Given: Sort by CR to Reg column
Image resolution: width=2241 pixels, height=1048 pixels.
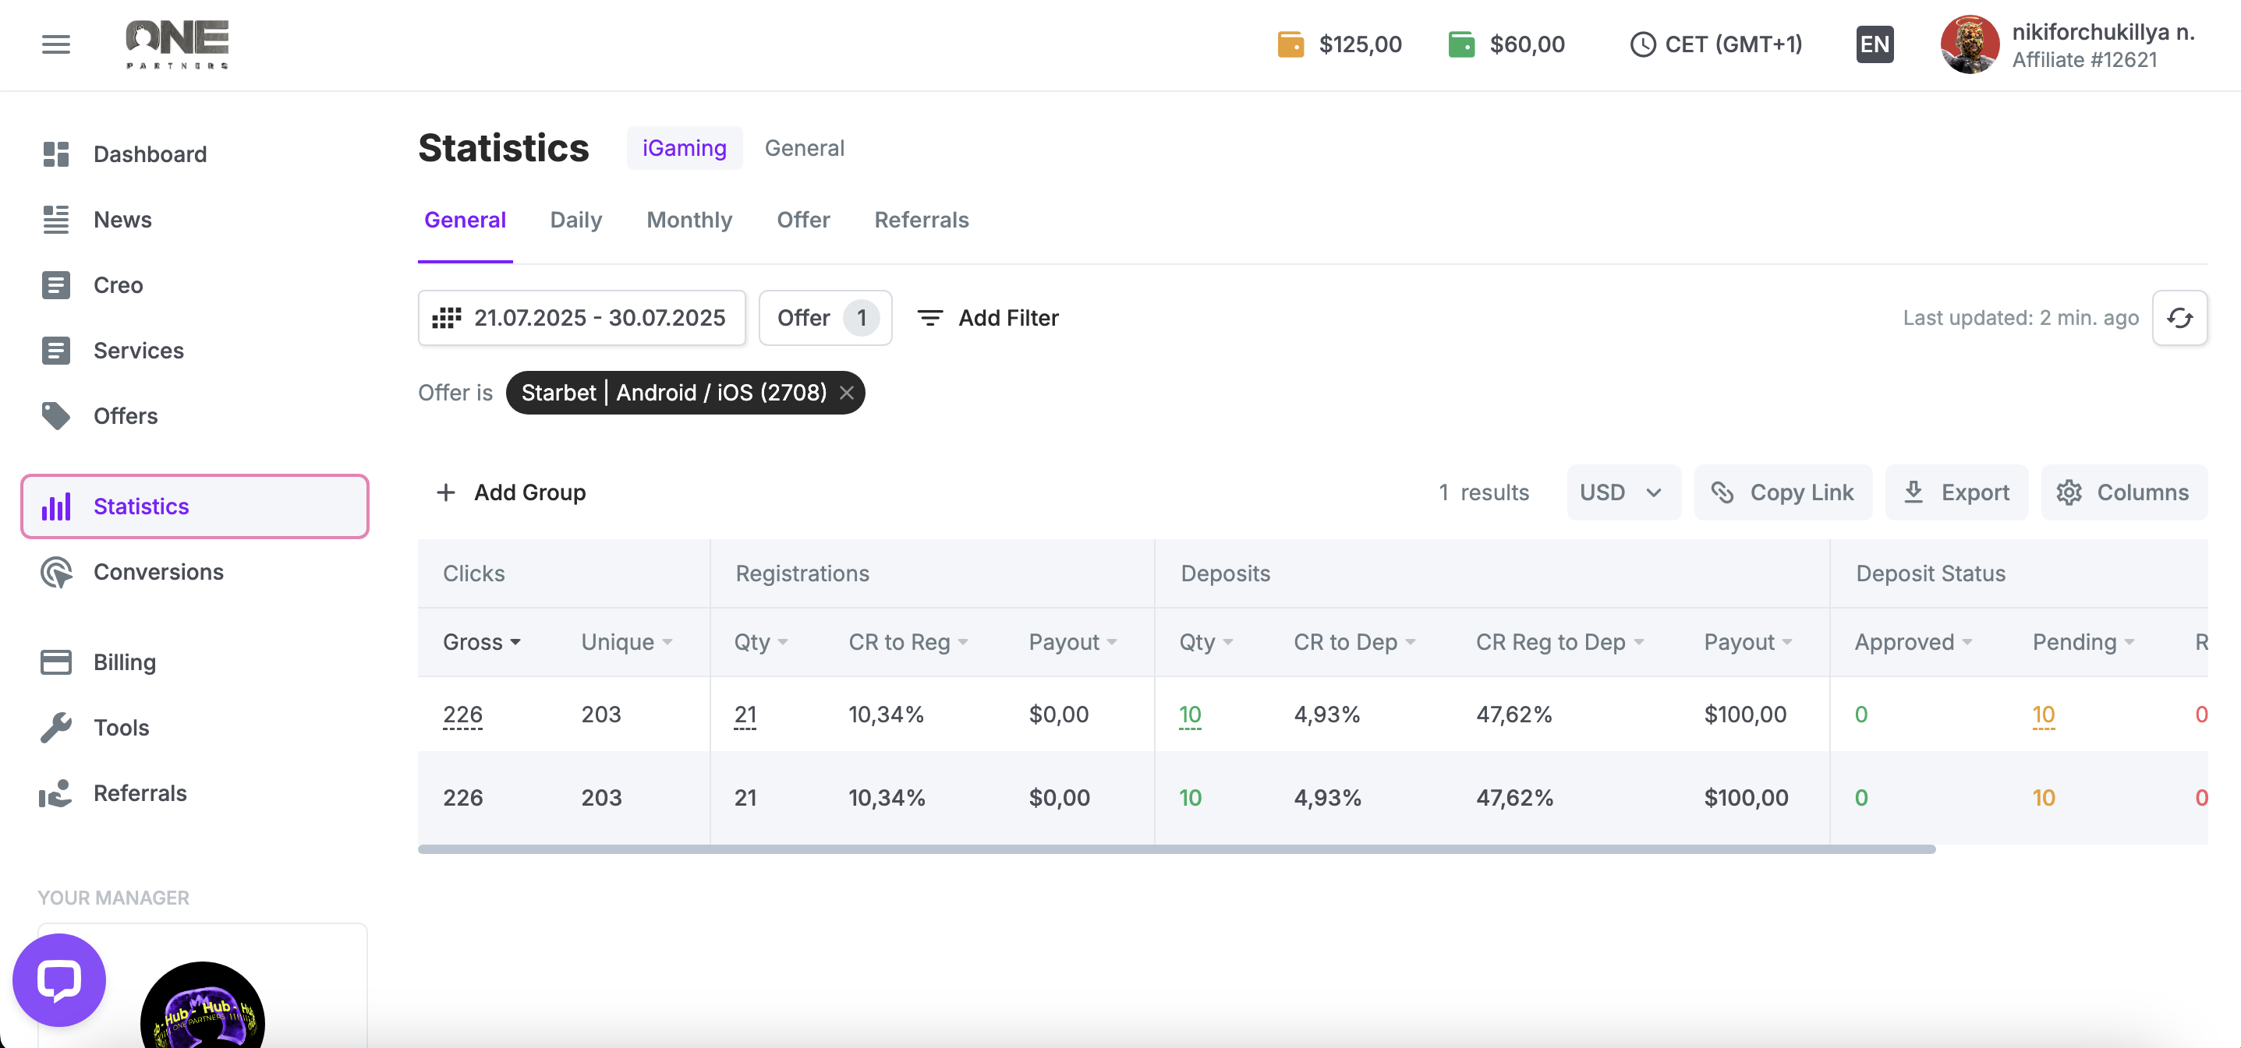Looking at the screenshot, I should [908, 642].
